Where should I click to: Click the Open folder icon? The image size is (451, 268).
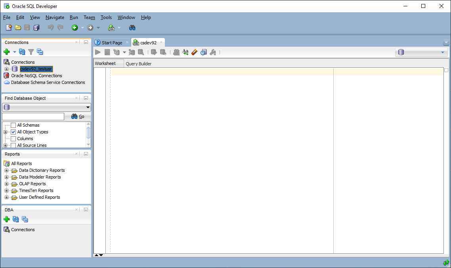[x=18, y=28]
